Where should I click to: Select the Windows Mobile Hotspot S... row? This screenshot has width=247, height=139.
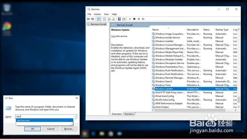point(194,56)
